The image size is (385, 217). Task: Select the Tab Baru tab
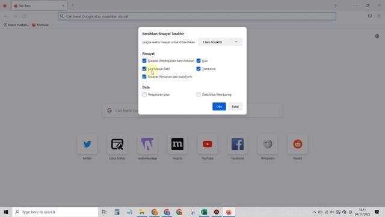[x=39, y=5]
